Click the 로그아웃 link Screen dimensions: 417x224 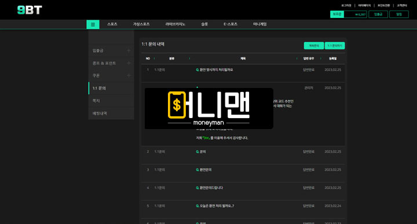(346, 6)
